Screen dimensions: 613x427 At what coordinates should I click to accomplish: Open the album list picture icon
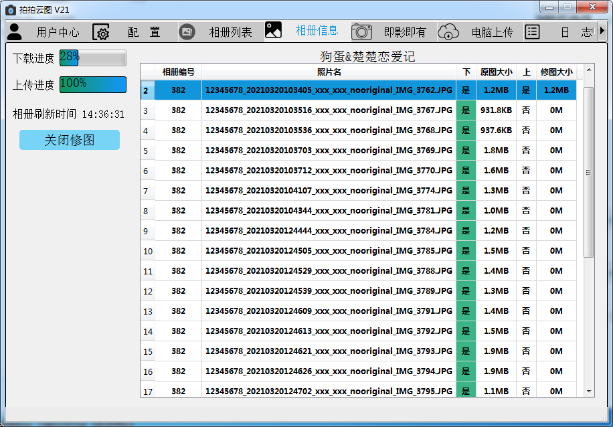pos(187,31)
